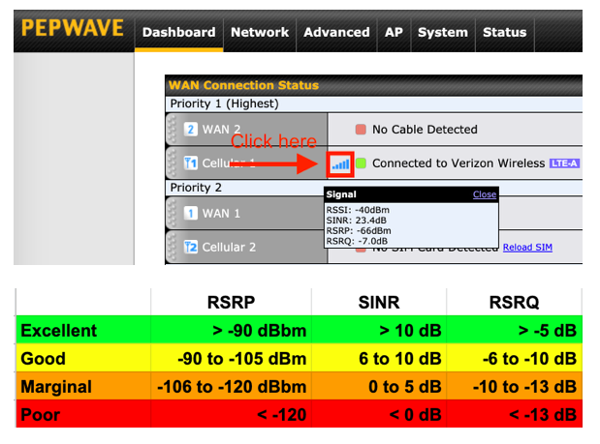Grab the WAN 2 row drag handle
The width and height of the screenshot is (600, 444).
point(173,130)
